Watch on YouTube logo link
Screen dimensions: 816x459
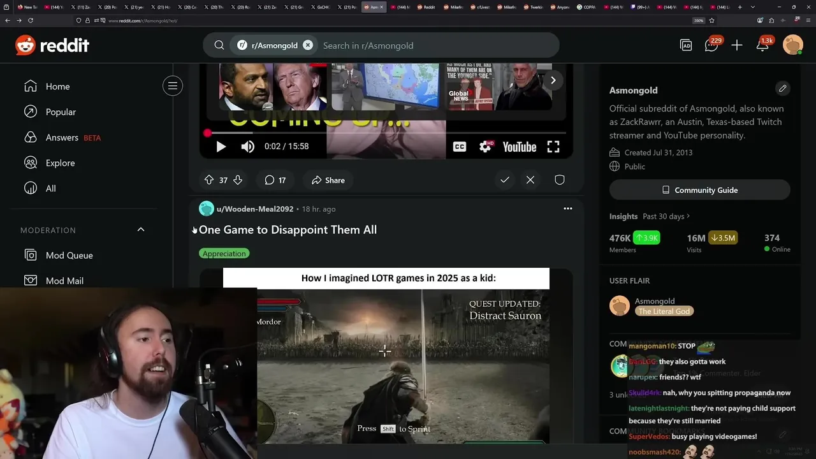[519, 147]
